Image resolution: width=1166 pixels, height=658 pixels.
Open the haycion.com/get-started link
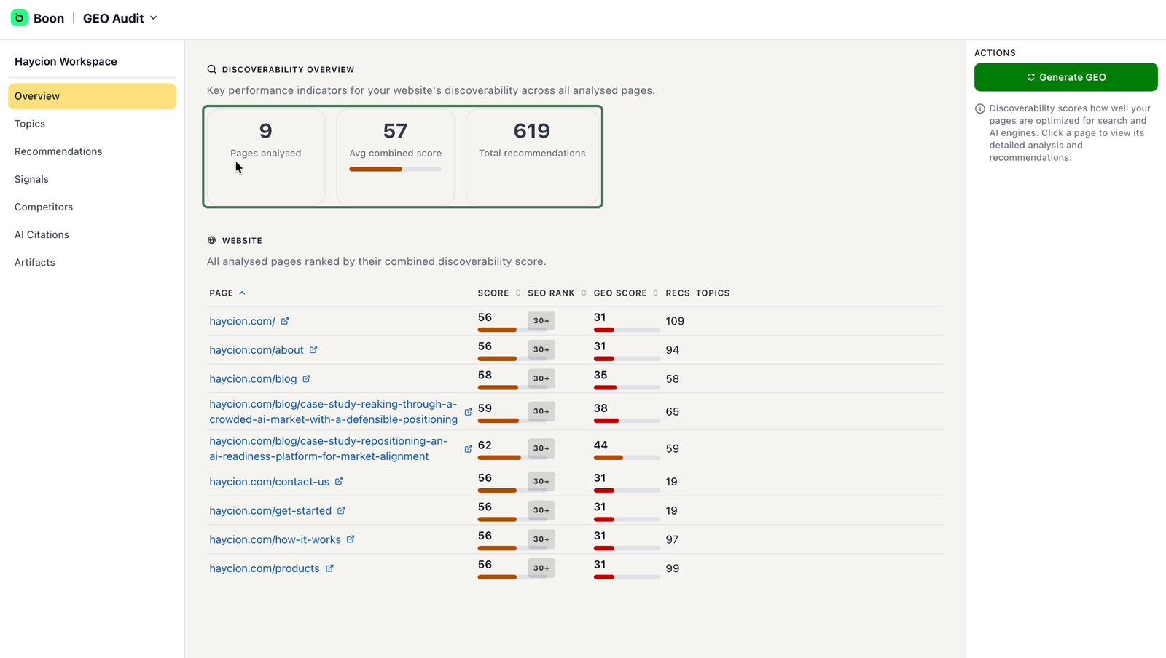tap(270, 511)
